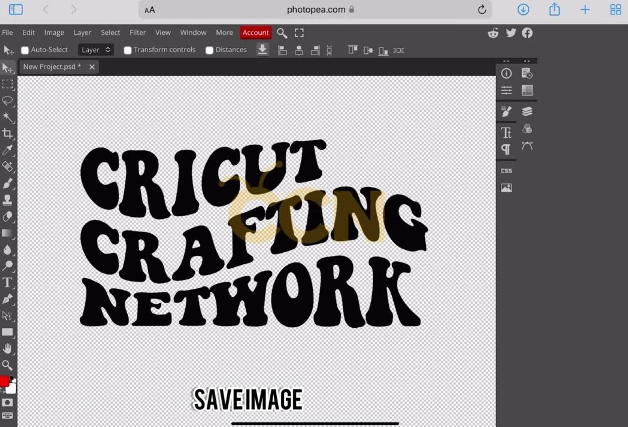Choose the Blur tool droplet icon
This screenshot has height=427, width=628.
(8, 250)
